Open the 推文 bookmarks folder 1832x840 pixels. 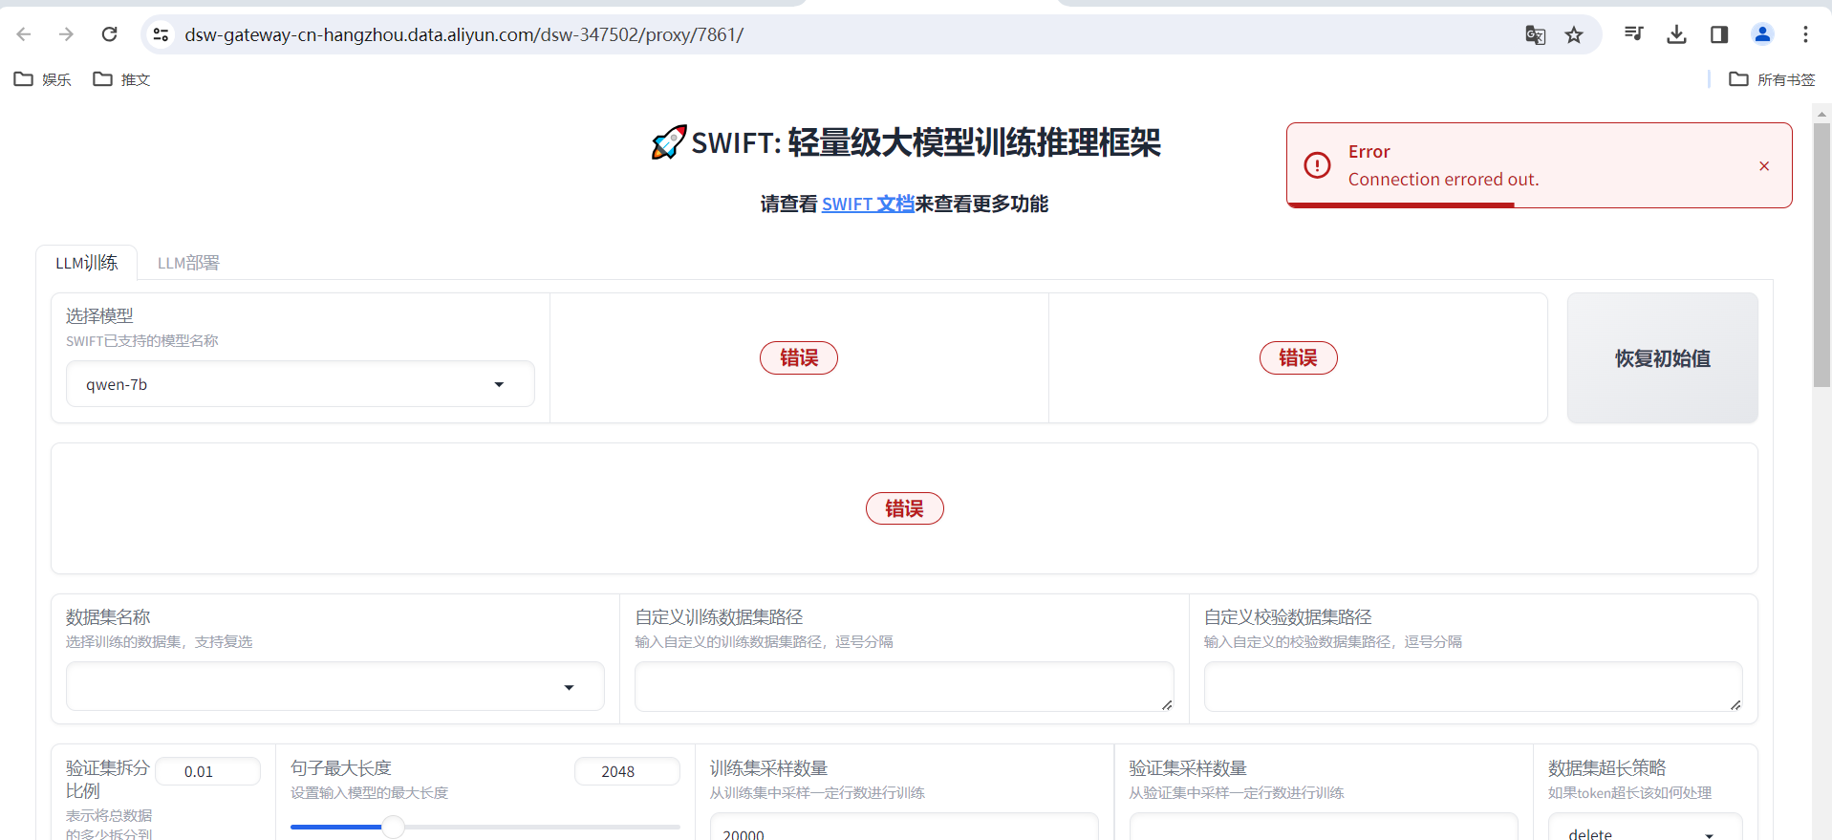(121, 79)
